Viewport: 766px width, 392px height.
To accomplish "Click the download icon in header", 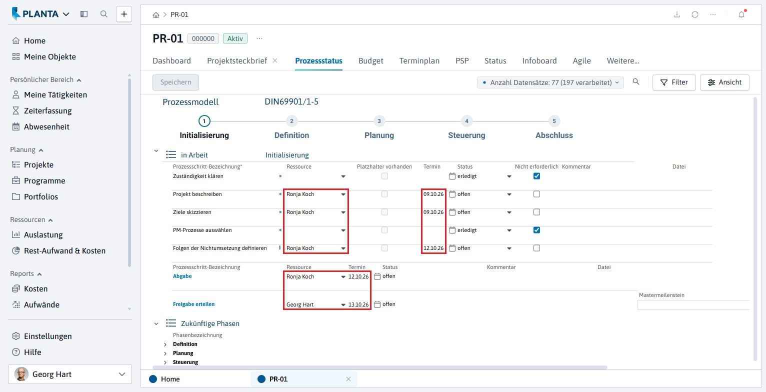I will (x=677, y=14).
